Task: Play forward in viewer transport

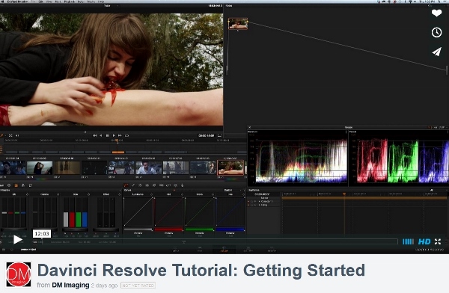Action: (x=114, y=135)
